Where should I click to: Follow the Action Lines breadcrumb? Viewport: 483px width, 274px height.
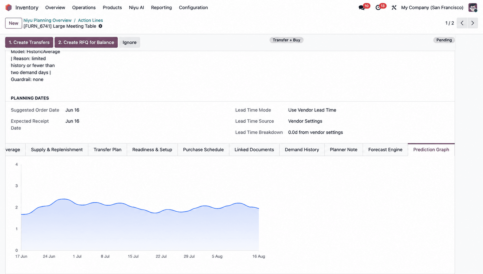pos(91,20)
